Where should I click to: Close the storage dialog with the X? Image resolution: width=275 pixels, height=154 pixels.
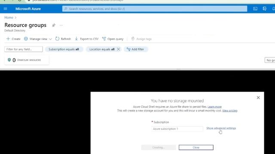258,98
